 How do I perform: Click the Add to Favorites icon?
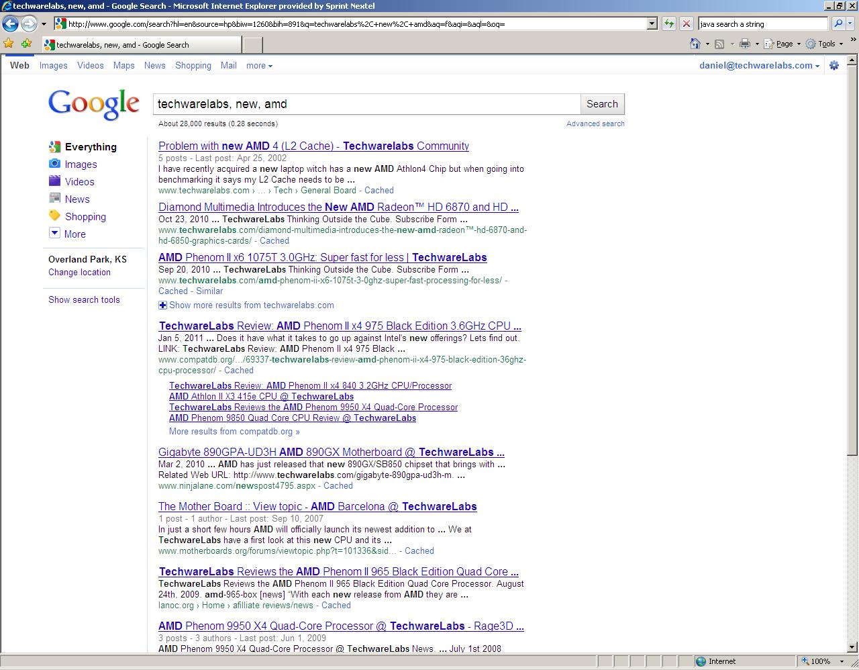tap(26, 44)
